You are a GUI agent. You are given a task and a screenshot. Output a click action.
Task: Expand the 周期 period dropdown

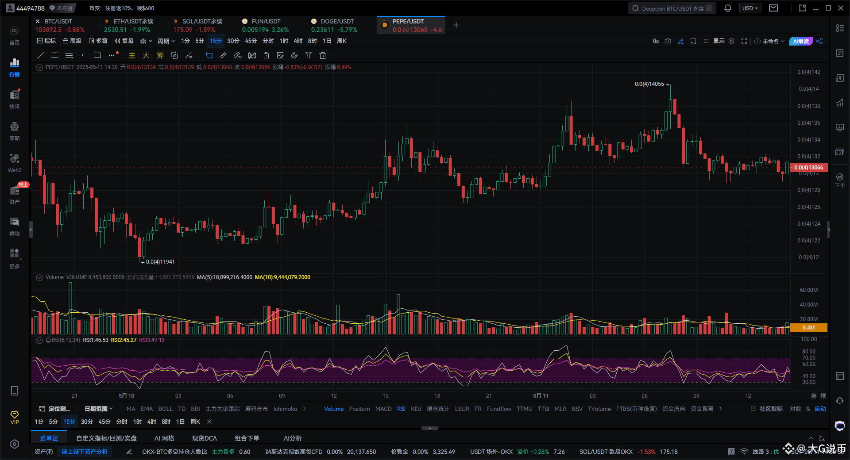(166, 41)
